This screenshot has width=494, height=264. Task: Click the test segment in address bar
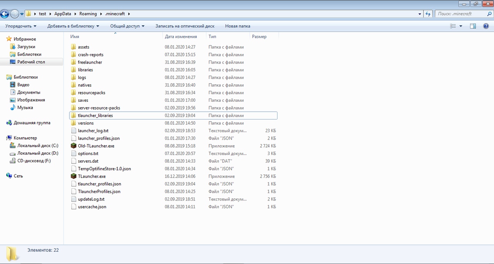[x=42, y=14]
